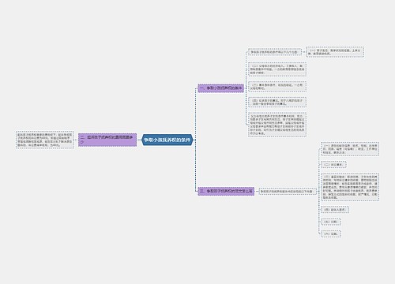Select the long note (三) 事实和理由

350,187
